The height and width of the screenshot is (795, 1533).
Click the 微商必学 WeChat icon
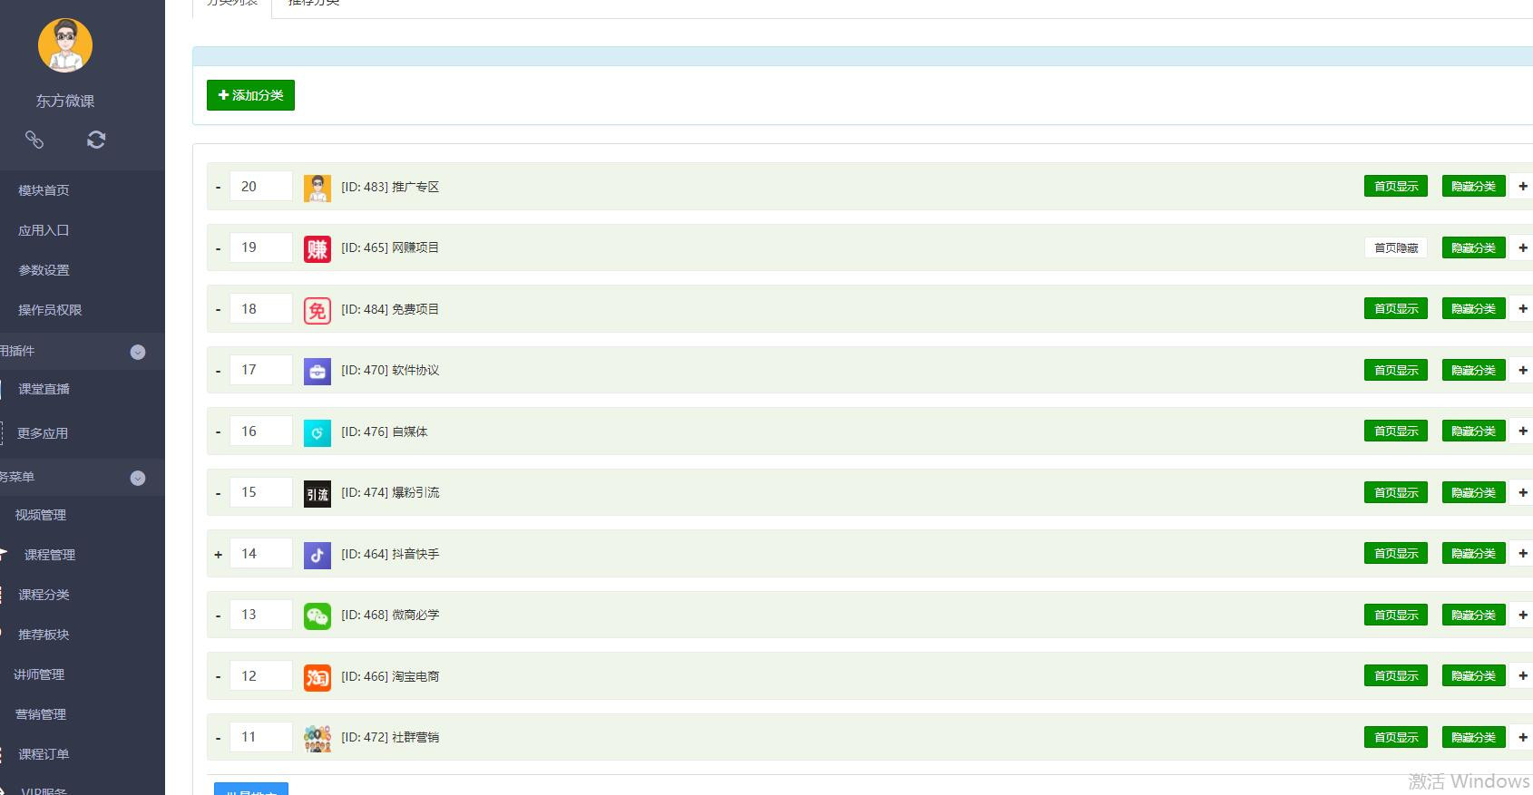pyautogui.click(x=317, y=616)
